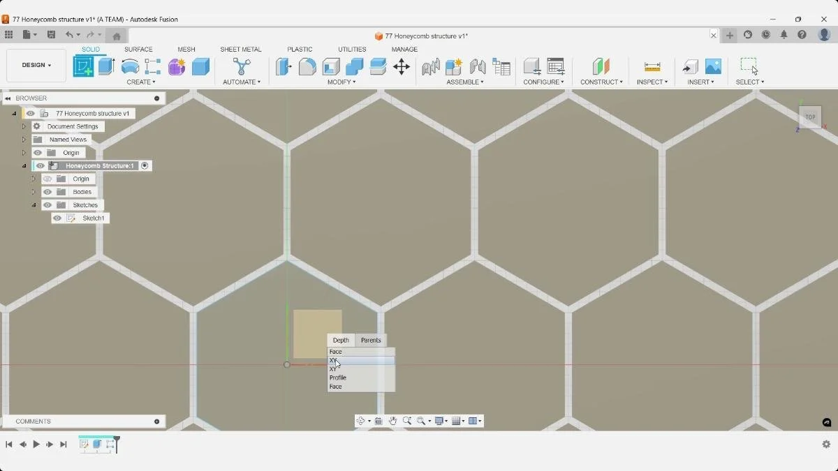
Task: Open the Bill of Materials table tool
Action: [501, 66]
